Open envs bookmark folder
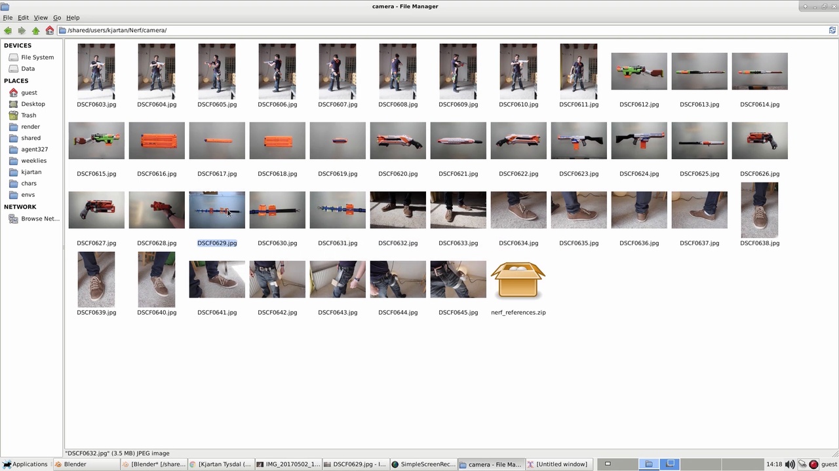 tap(22, 194)
